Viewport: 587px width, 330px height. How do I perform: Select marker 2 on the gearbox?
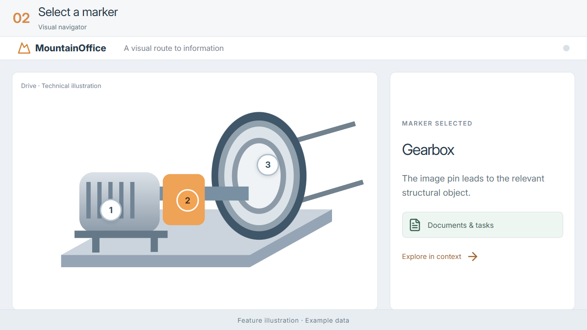[187, 200]
